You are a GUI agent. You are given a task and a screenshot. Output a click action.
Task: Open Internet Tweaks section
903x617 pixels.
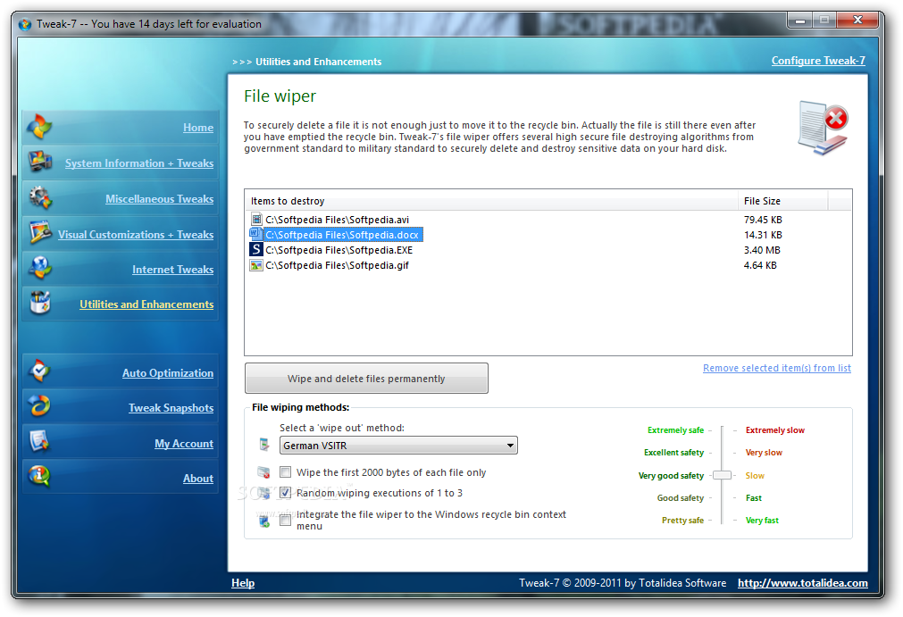click(x=172, y=270)
